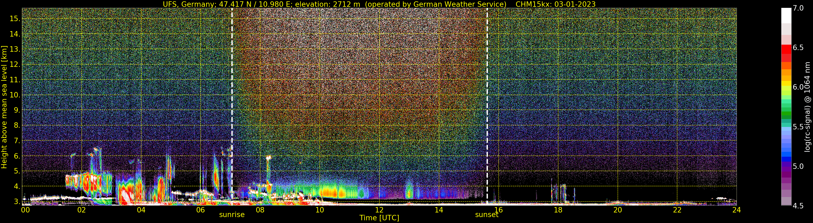
Task: Click the "12" time axis tick label
Action: point(379,209)
